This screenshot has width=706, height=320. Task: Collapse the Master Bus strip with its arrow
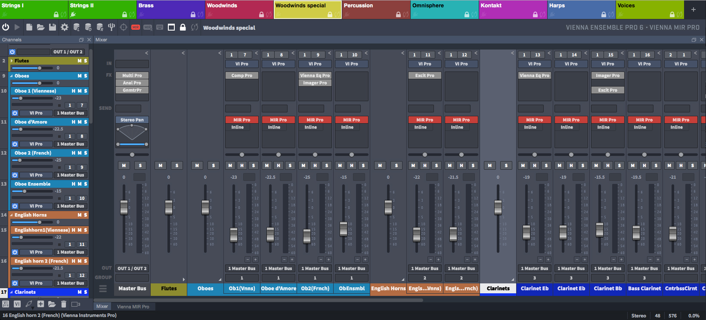(146, 53)
